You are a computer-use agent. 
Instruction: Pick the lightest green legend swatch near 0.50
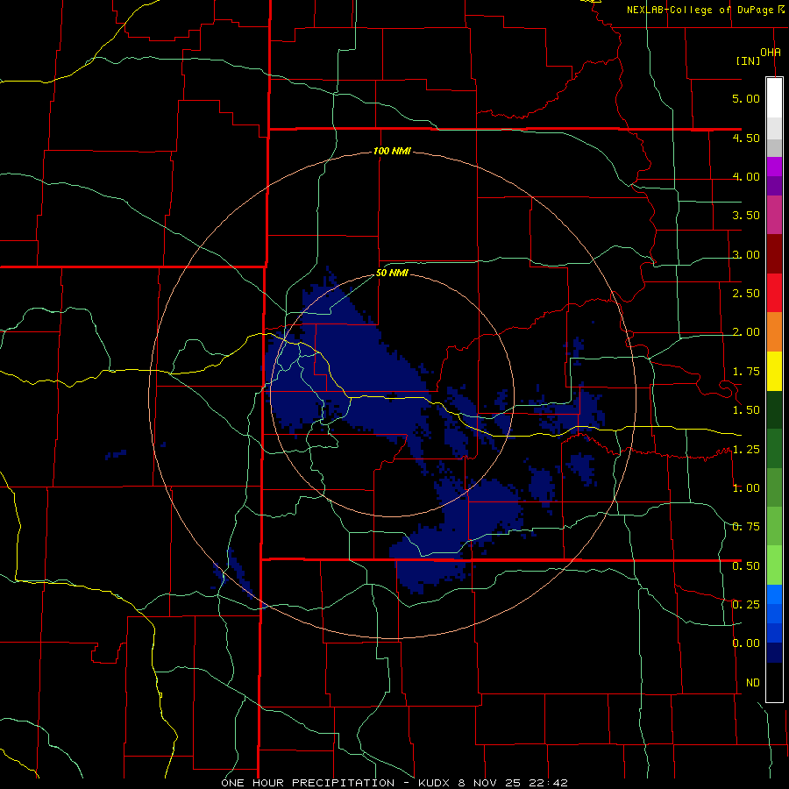[774, 565]
